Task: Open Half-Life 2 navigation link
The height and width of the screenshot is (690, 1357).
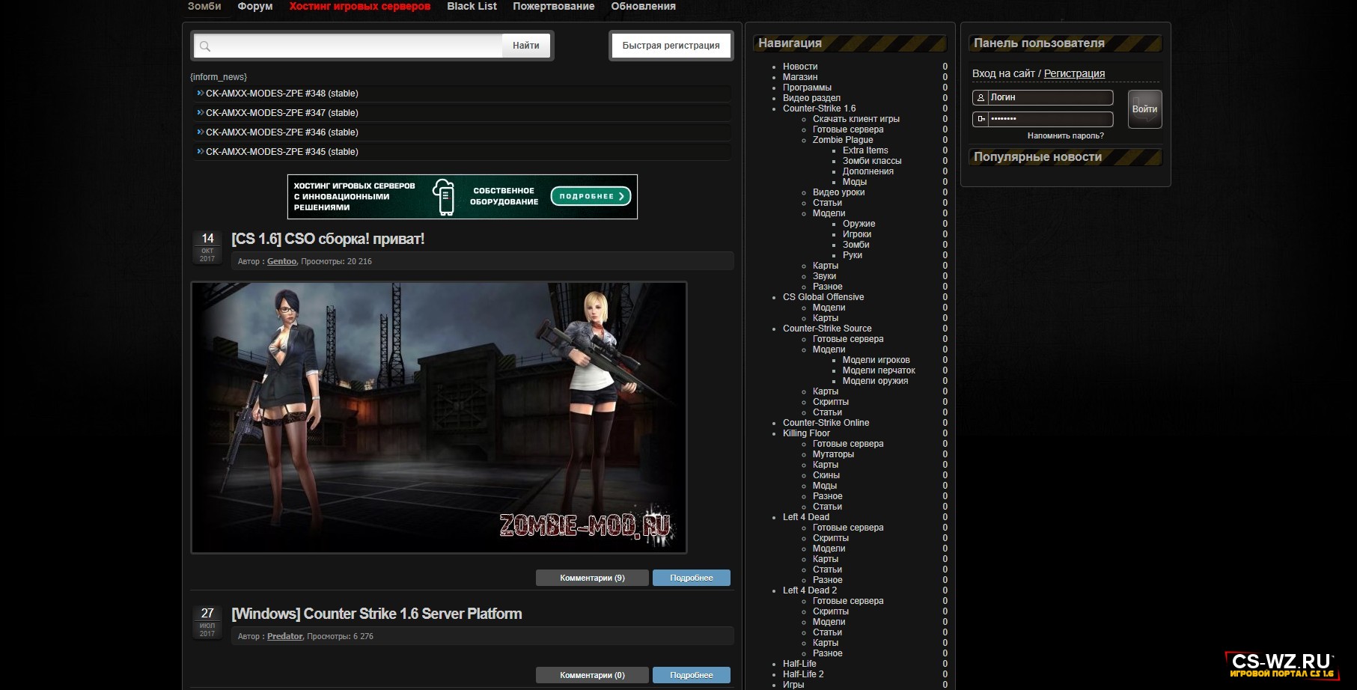Action: 803,674
